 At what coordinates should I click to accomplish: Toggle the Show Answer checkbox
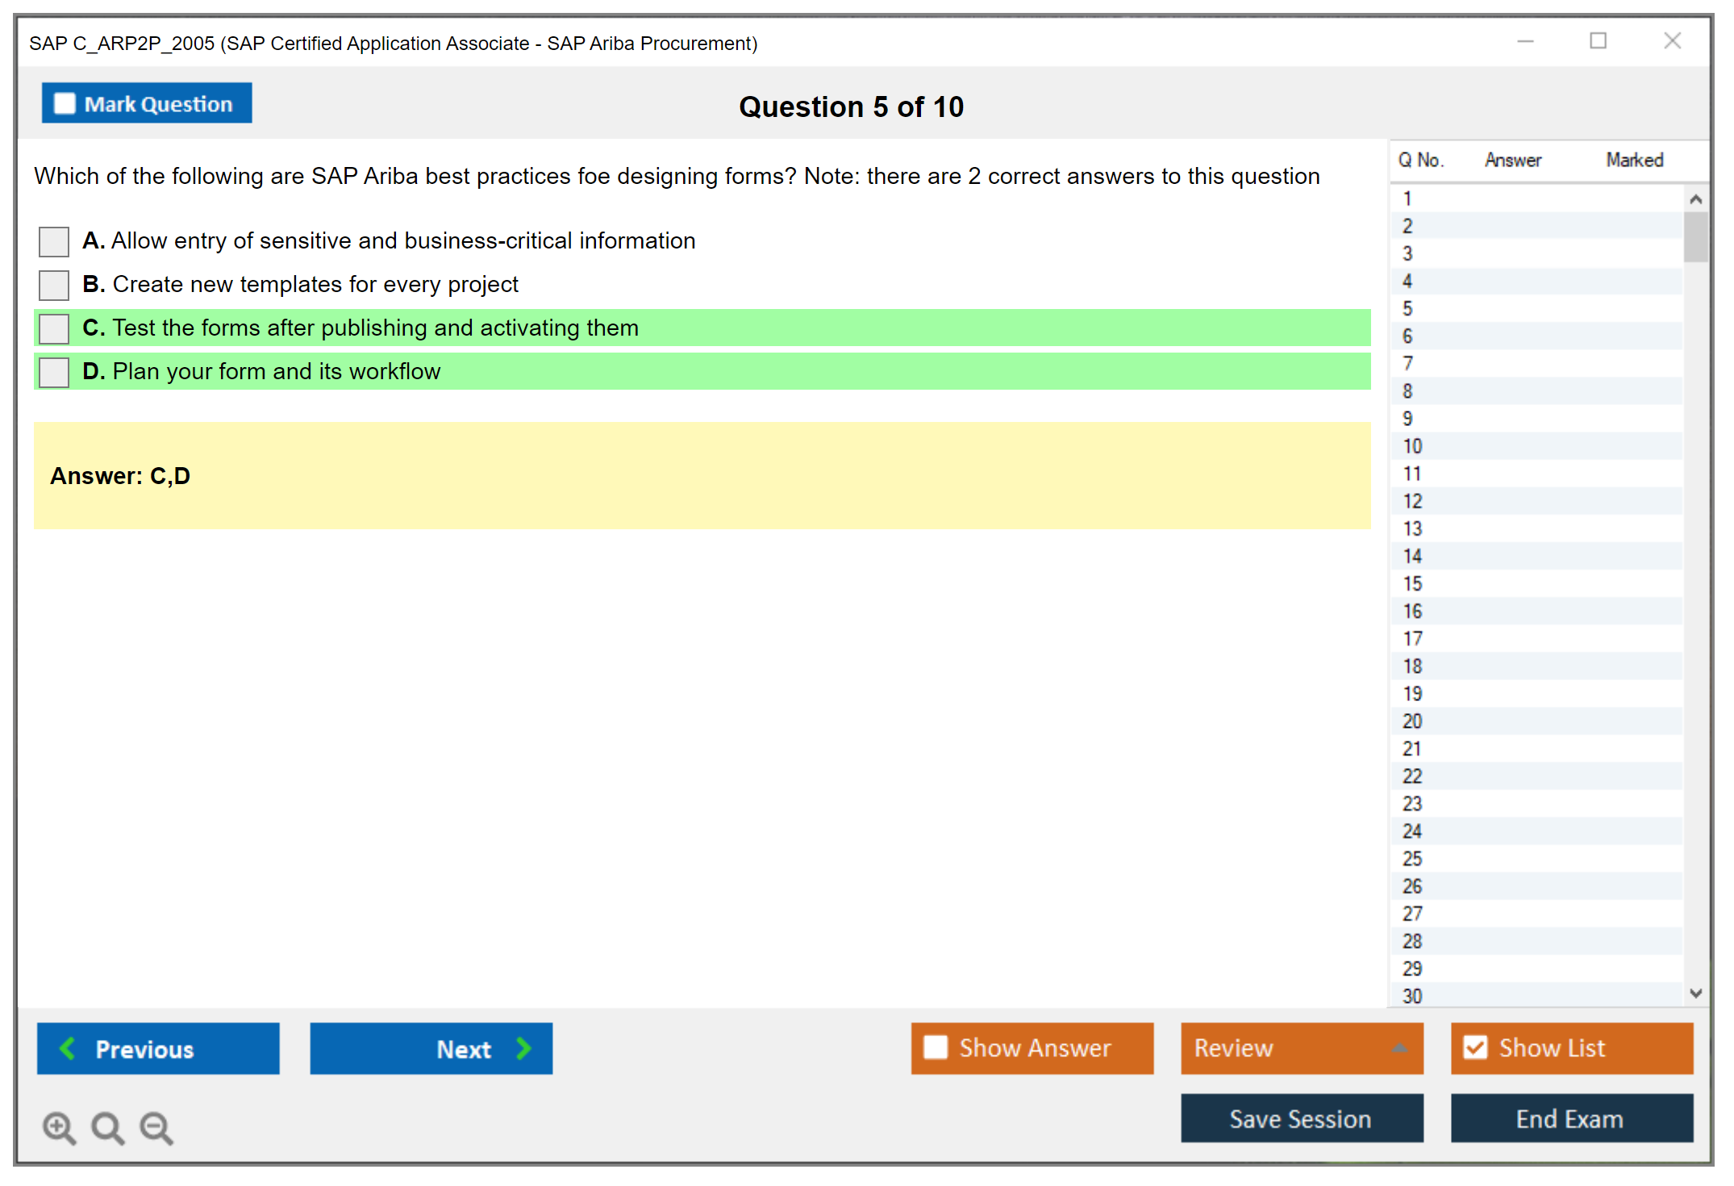point(936,1047)
